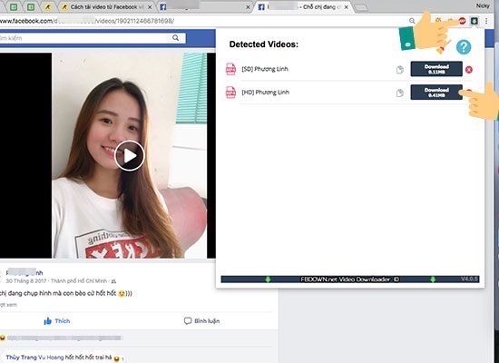
Task: Copy the link of the HD video
Action: click(400, 93)
